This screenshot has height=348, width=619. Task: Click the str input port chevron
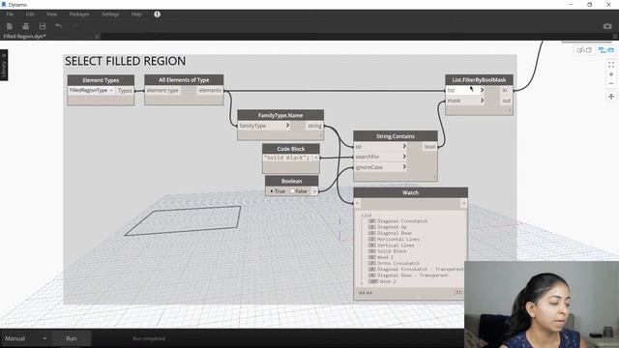click(404, 146)
